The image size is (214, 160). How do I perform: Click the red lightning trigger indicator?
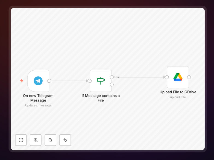[22, 81]
